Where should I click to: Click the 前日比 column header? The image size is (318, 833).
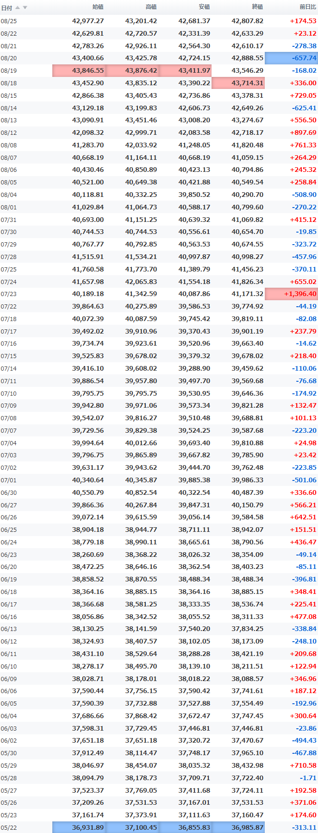(308, 7)
